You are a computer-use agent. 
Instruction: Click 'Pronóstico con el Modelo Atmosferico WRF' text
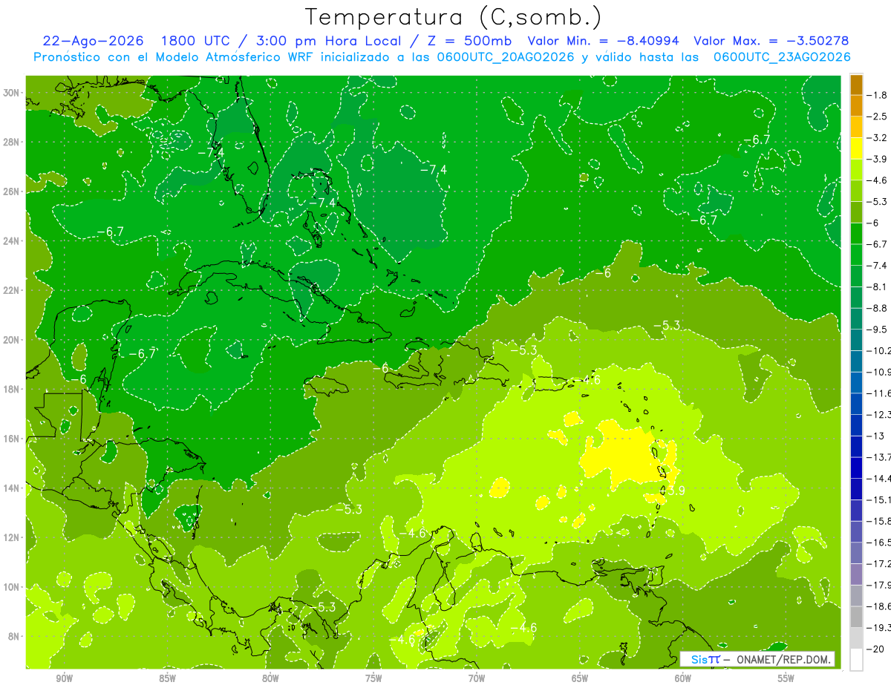[x=174, y=57]
